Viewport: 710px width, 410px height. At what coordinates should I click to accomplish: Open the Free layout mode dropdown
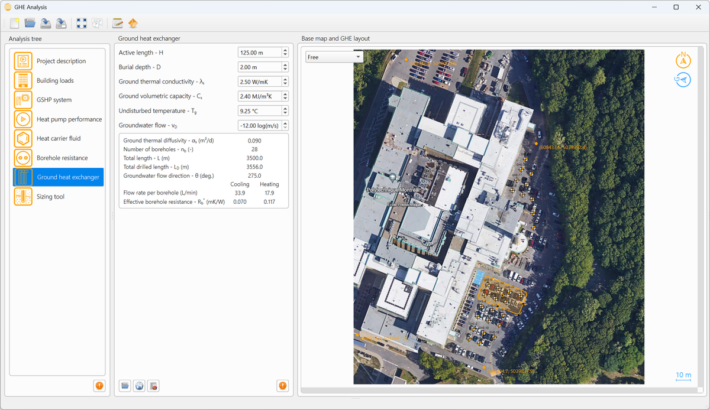pyautogui.click(x=334, y=57)
